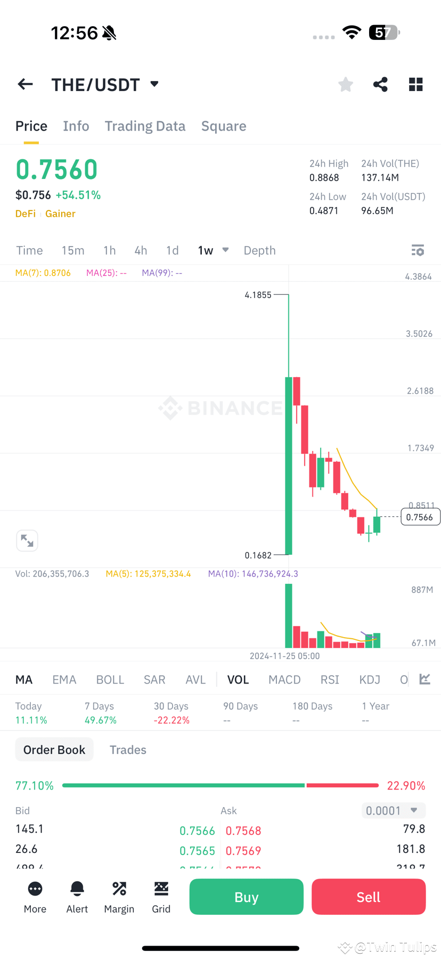Toggle the star to favorite THE/USDT
This screenshot has height=959, width=441.
point(345,84)
